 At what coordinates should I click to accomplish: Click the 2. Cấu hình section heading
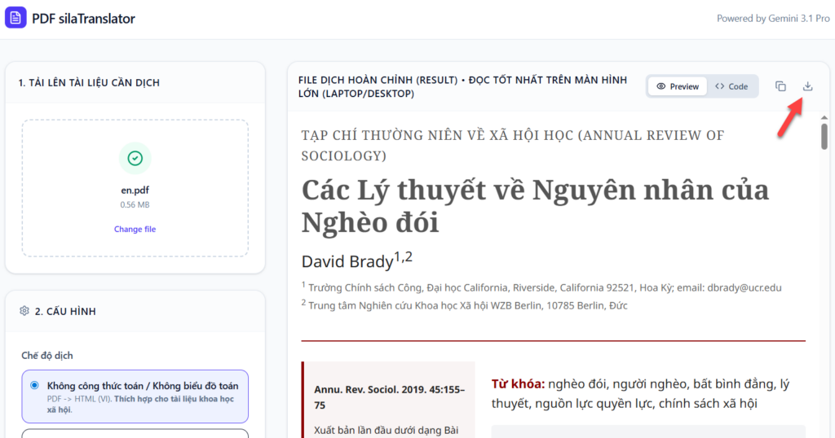click(x=65, y=311)
